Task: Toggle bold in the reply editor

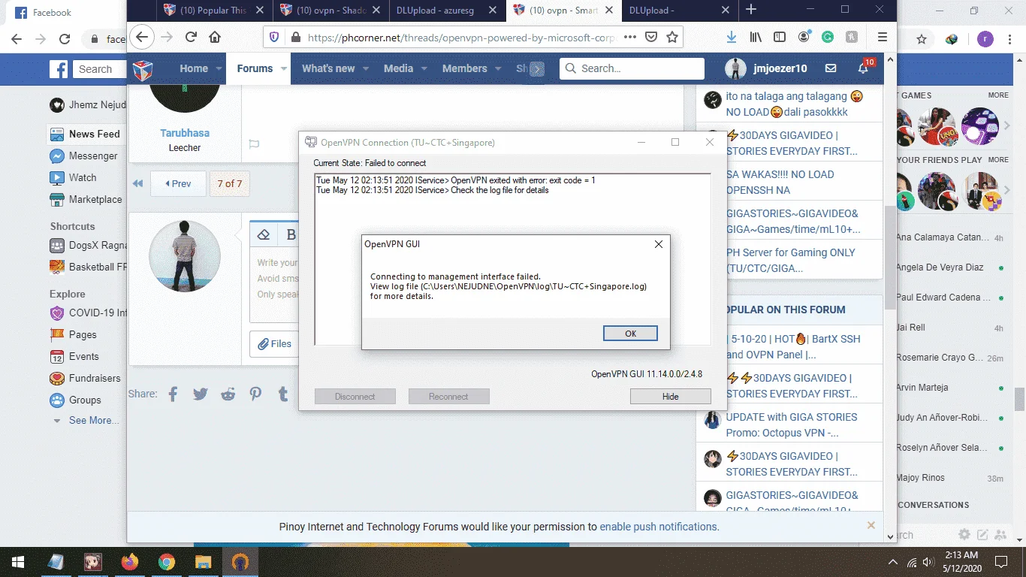Action: tap(291, 234)
